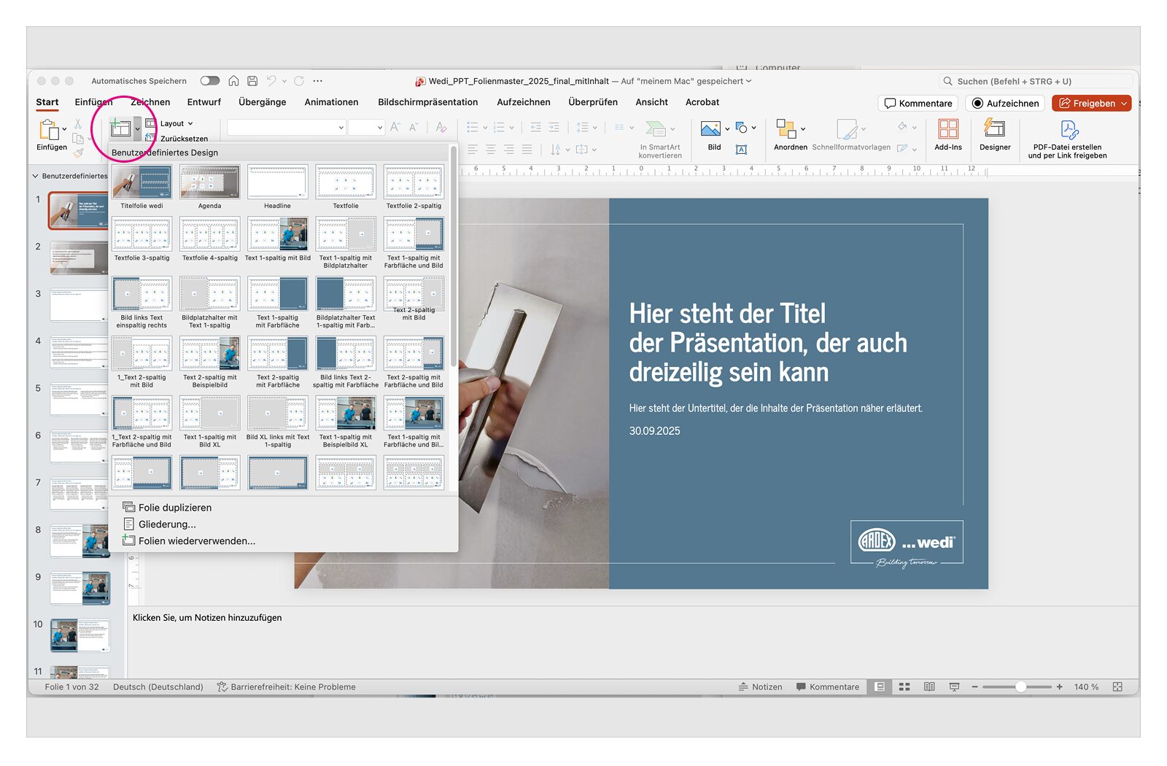Toggle the Automatisches Speichern switch
The height and width of the screenshot is (766, 1167).
click(209, 81)
